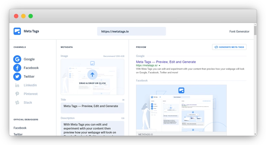Click the CHANNELS section heading
This screenshot has height=145, width=266.
[20, 47]
